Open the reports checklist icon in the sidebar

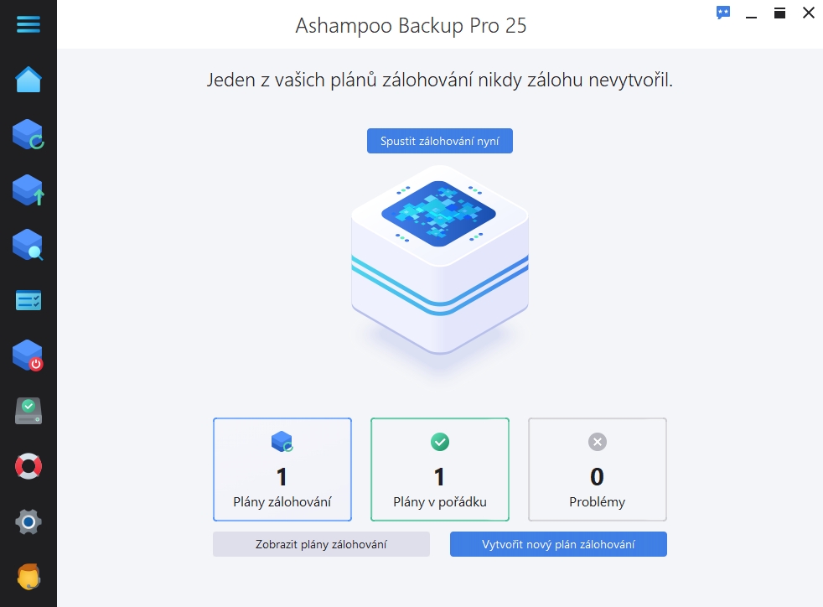coord(28,300)
